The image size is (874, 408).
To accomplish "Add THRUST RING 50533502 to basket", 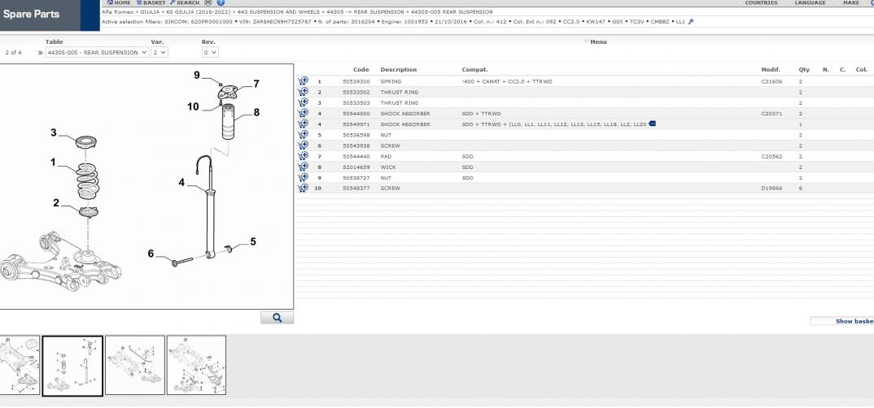I will tap(303, 92).
